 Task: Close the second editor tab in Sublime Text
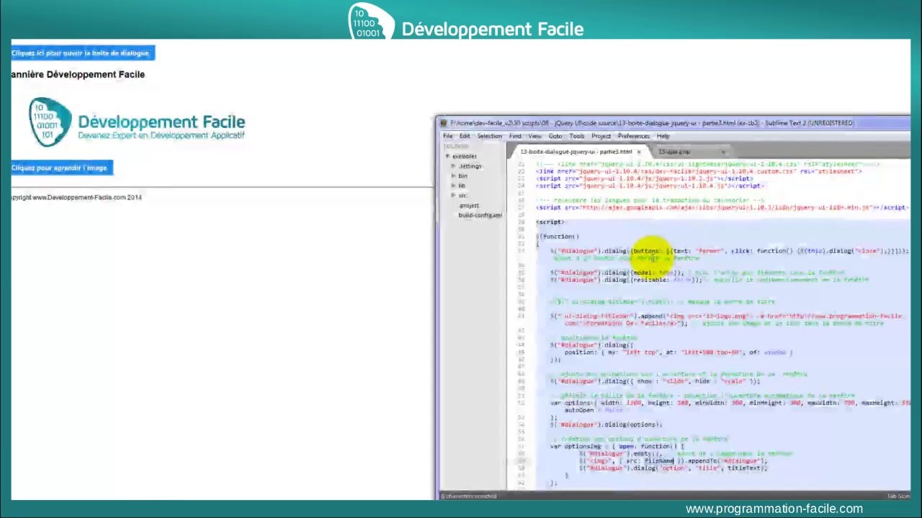click(724, 152)
